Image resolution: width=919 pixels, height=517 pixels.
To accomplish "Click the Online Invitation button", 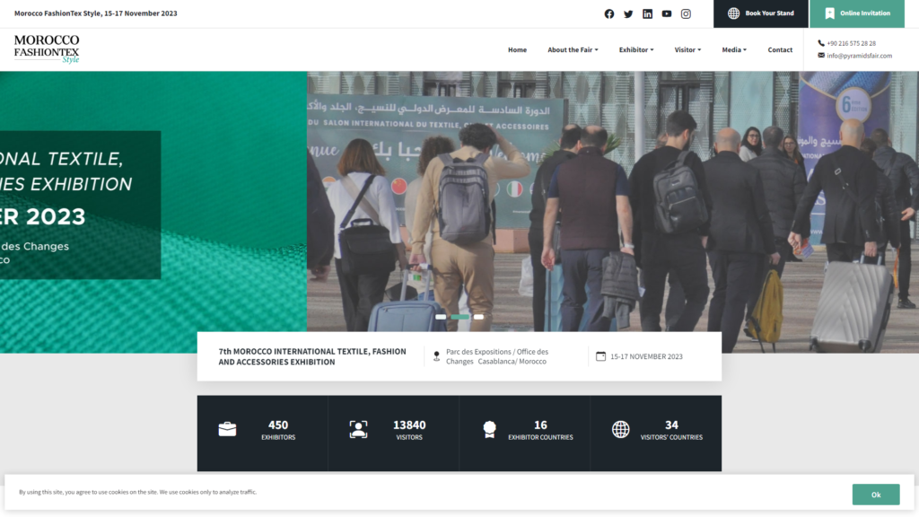I will pos(857,13).
